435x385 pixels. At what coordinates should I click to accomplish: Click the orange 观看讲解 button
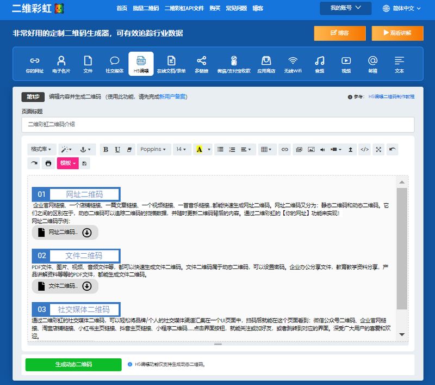pos(397,33)
